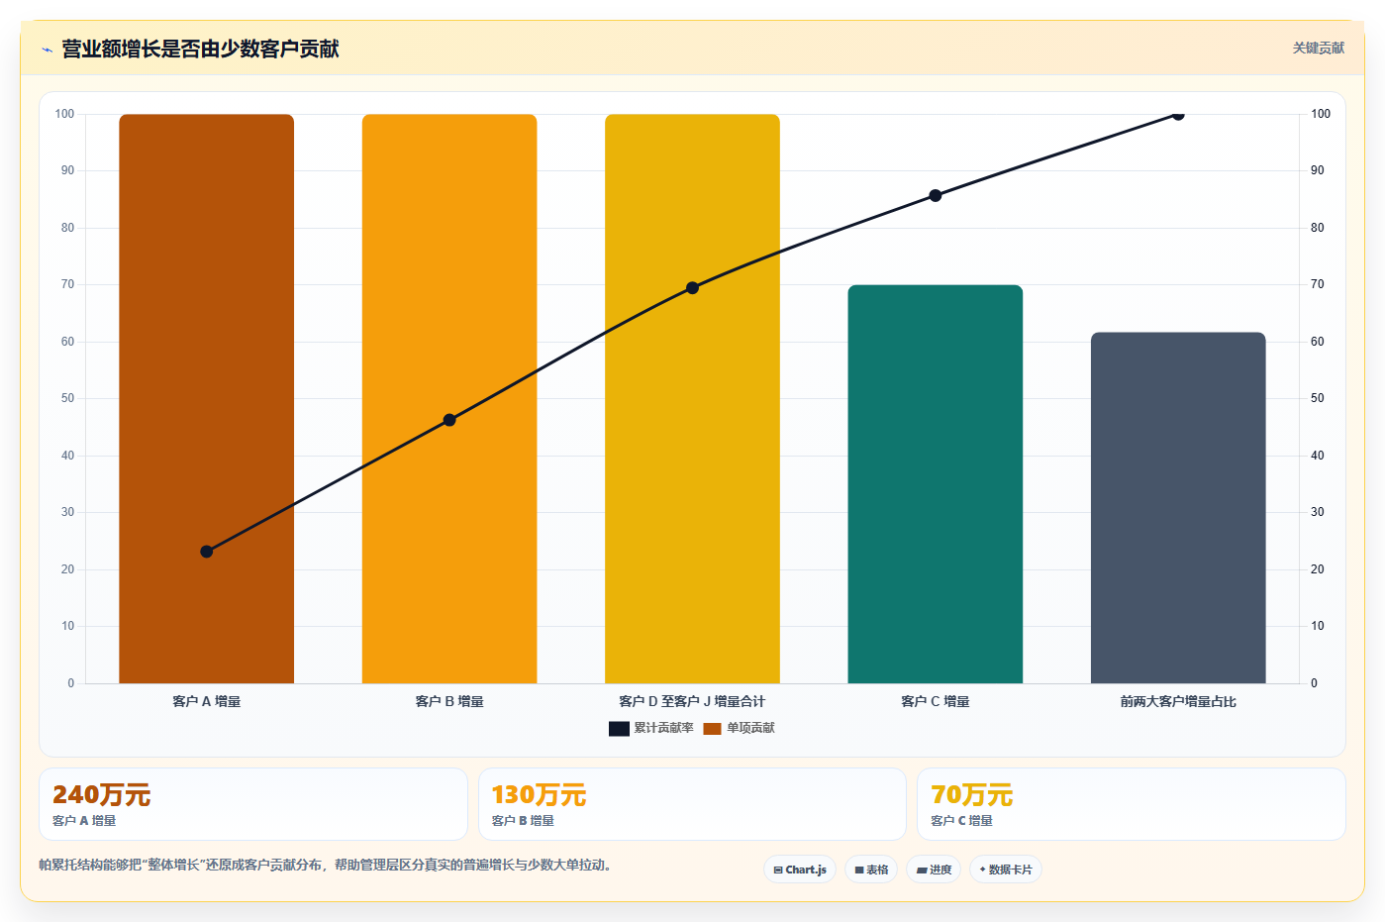Click the yellow 客户 D 至客户 J bar
Image resolution: width=1385 pixels, height=922 pixels.
pyautogui.click(x=692, y=398)
